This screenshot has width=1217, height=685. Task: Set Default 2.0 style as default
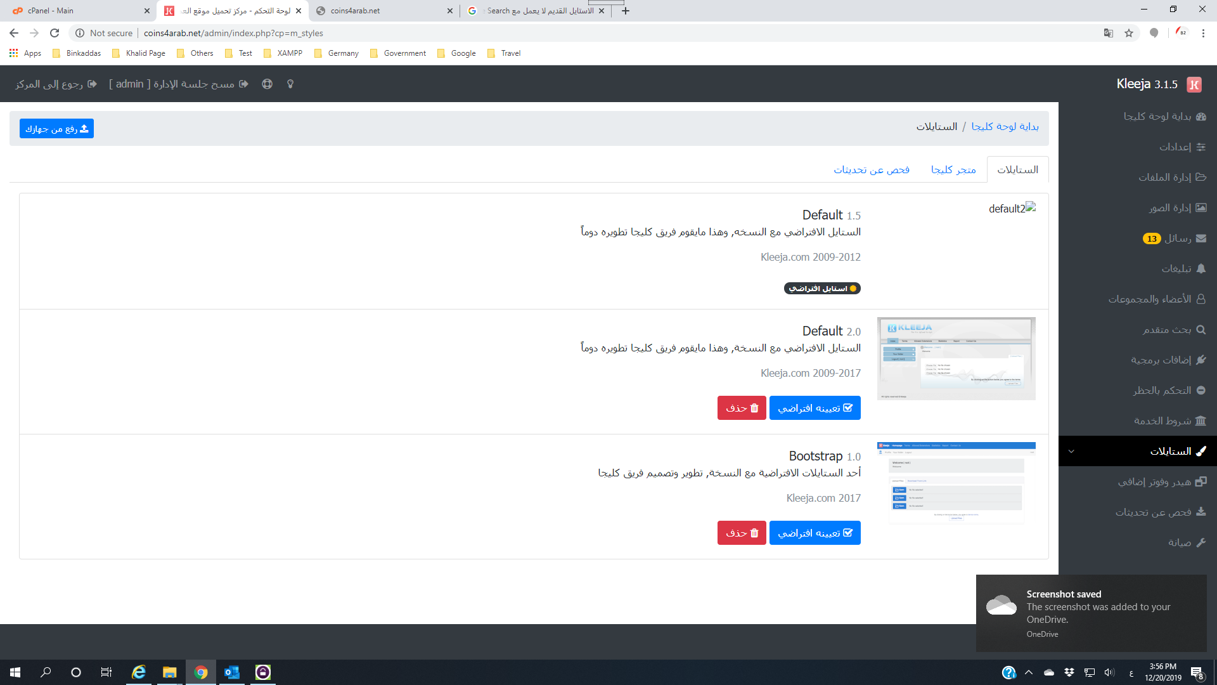tap(815, 408)
